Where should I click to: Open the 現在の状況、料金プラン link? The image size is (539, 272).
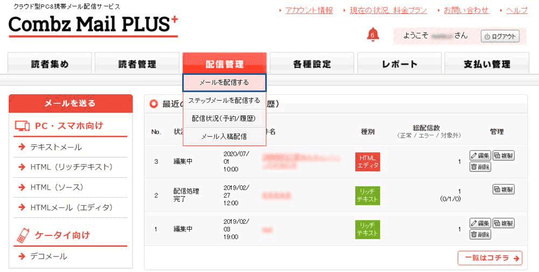point(388,10)
